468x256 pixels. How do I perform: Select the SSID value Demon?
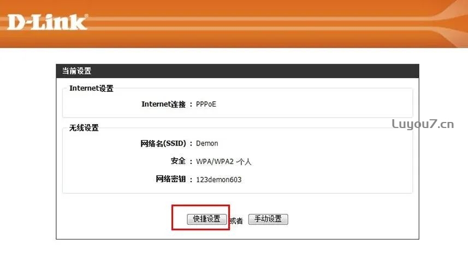coord(207,143)
